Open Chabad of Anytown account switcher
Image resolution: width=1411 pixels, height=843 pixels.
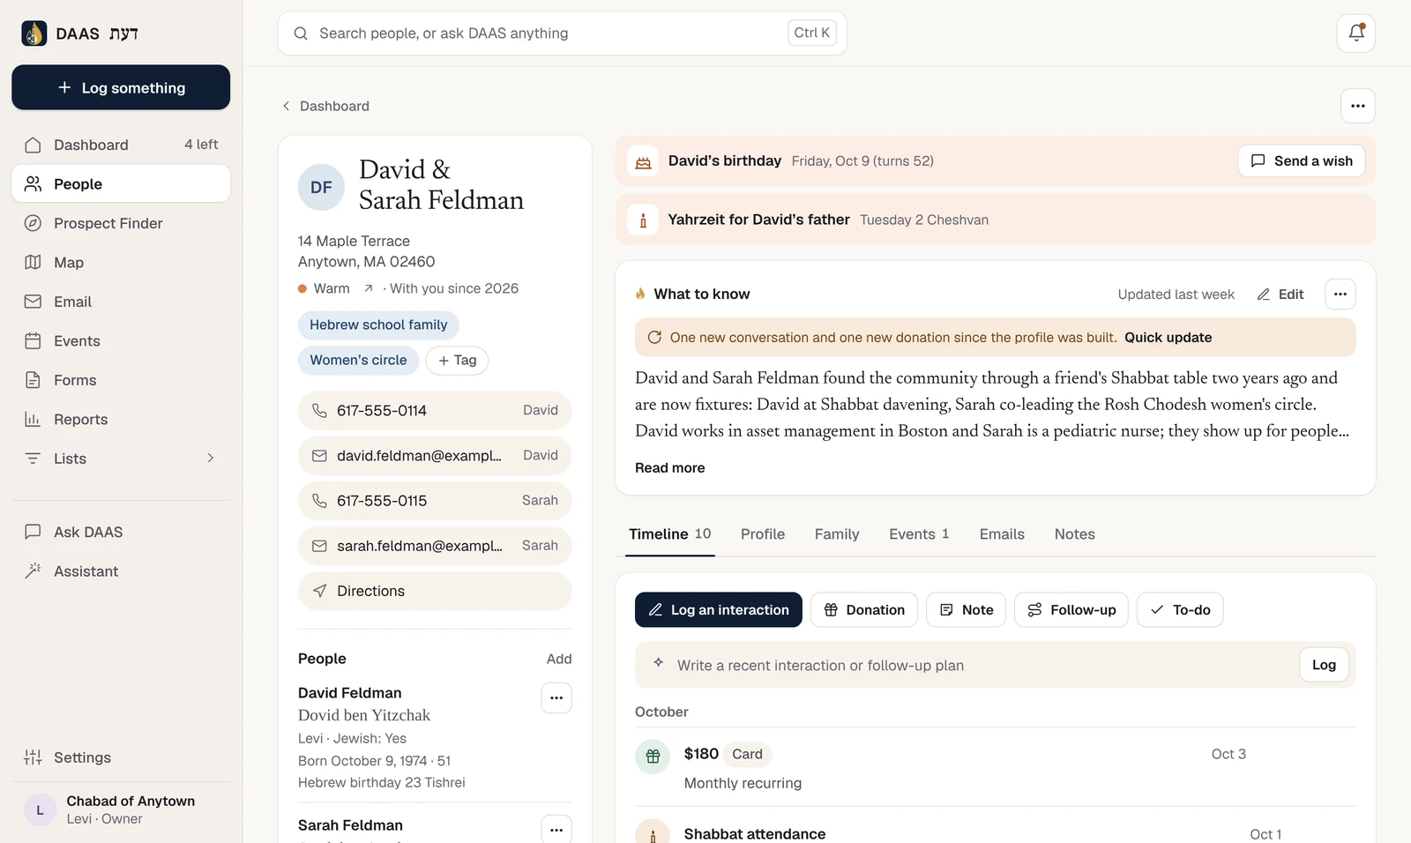121,809
